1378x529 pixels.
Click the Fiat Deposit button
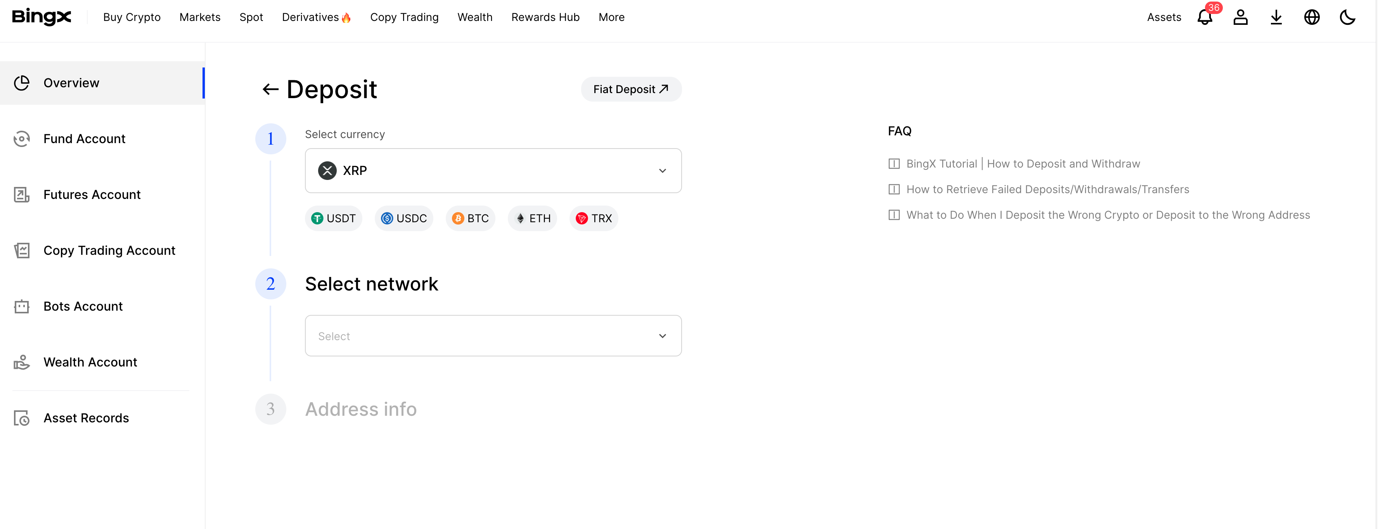pyautogui.click(x=631, y=89)
